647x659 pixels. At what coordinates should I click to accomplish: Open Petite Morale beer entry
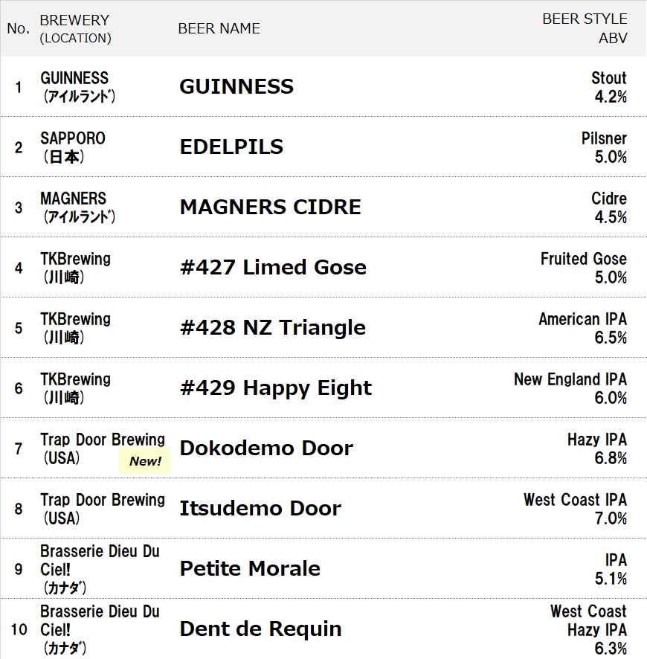point(250,569)
